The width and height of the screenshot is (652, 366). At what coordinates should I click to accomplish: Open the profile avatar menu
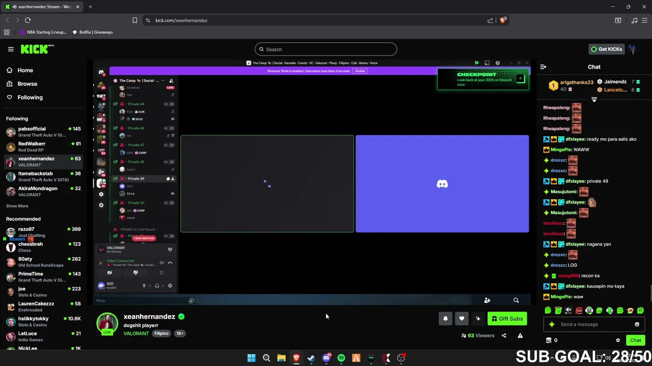click(632, 49)
